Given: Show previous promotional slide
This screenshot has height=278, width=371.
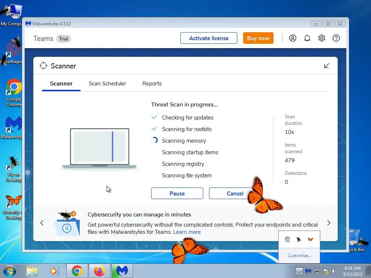Looking at the screenshot, I should (x=42, y=223).
